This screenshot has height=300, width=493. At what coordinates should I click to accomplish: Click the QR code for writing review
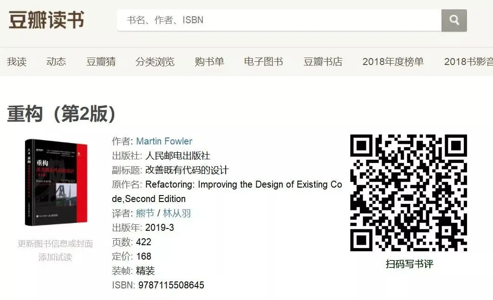point(409,193)
